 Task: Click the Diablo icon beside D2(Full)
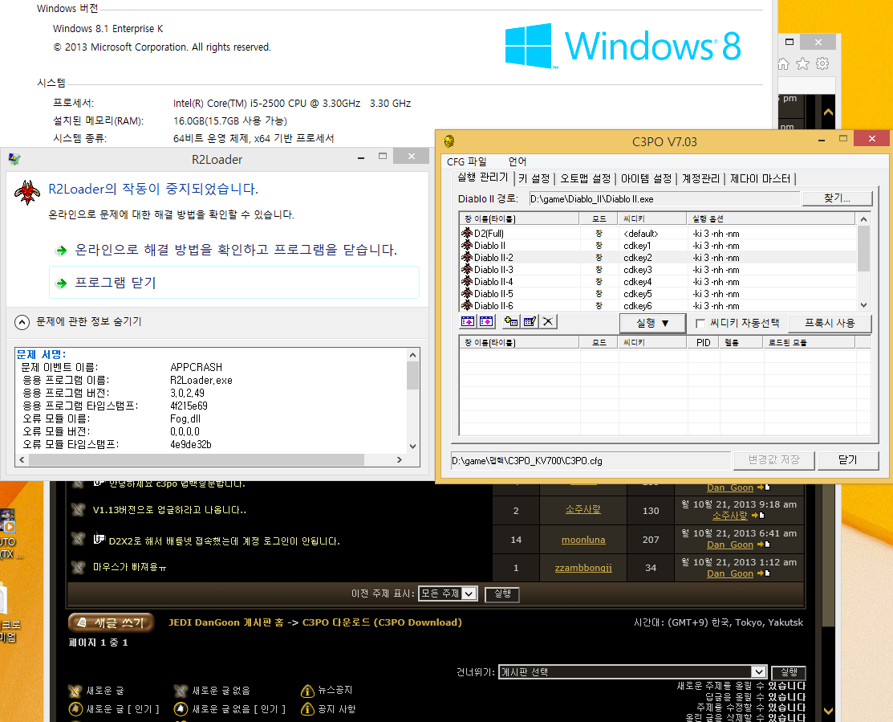[467, 233]
